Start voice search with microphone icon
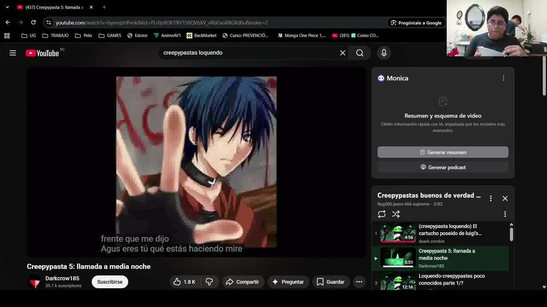The image size is (547, 307). 384,53
